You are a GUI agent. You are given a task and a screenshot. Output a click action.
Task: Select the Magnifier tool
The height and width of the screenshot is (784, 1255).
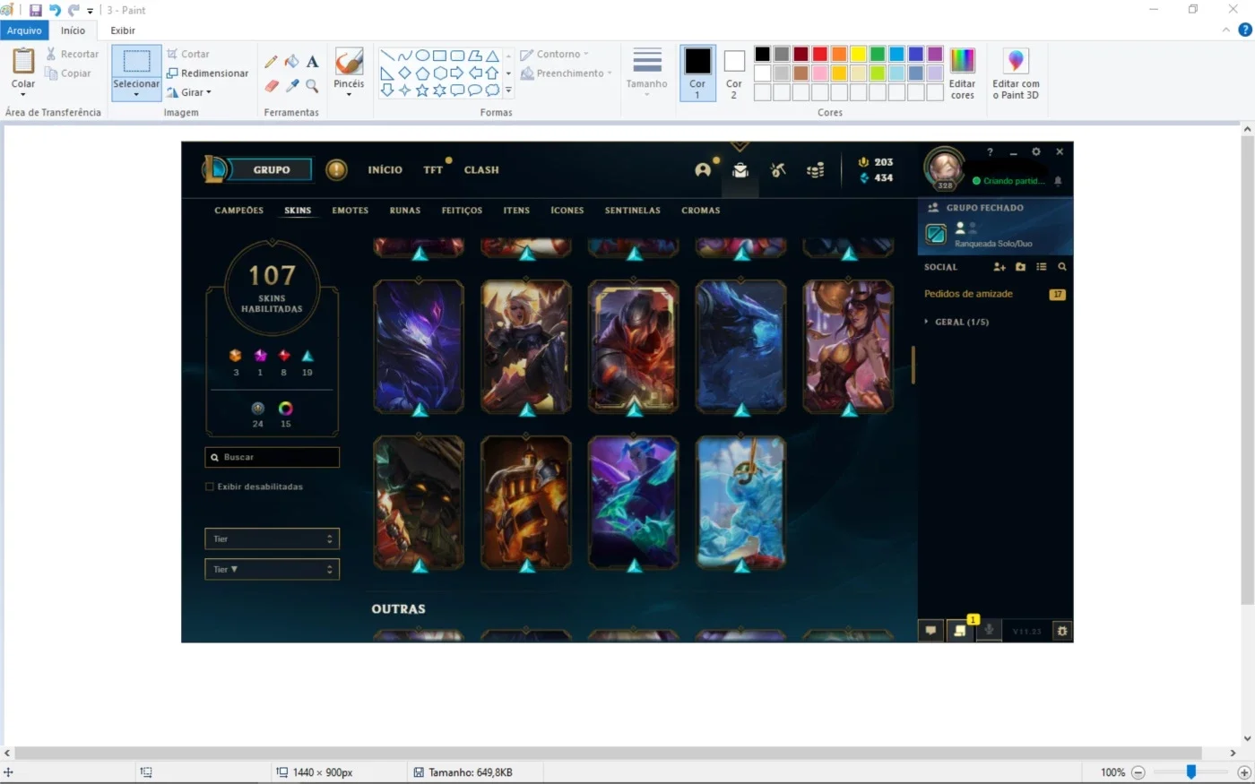tap(312, 86)
